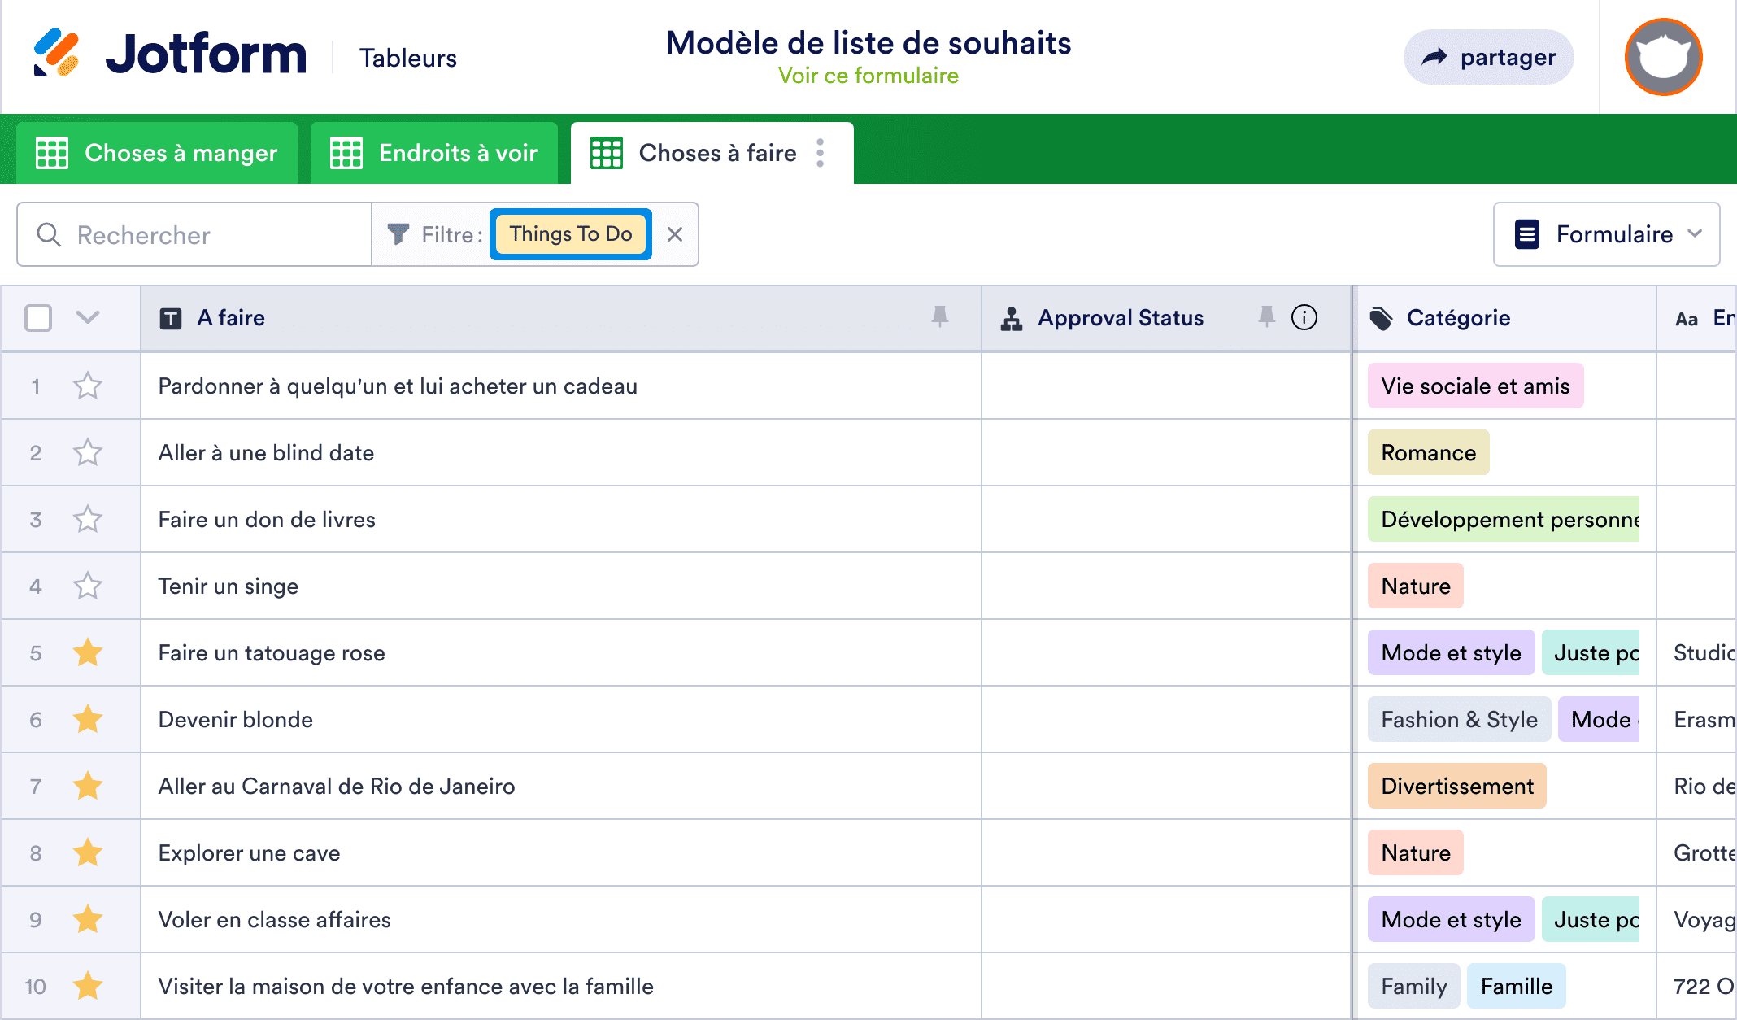Viewport: 1737px width, 1020px height.
Task: Click the filter funnel icon
Action: click(398, 234)
